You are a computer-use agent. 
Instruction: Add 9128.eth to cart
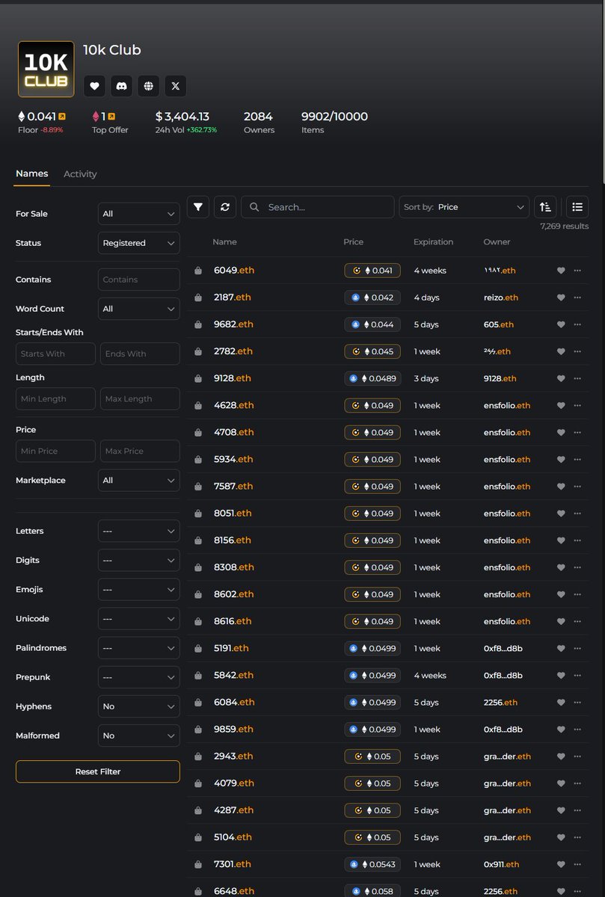198,378
